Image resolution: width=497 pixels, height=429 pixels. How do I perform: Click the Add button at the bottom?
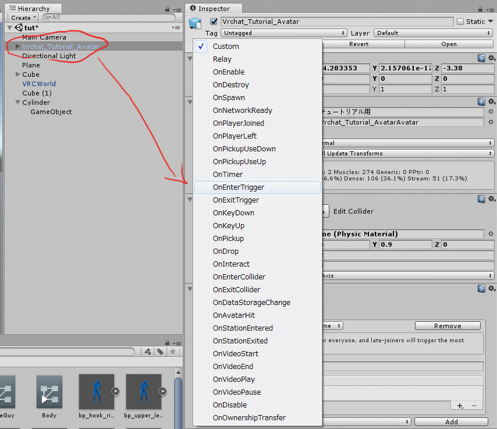(451, 421)
